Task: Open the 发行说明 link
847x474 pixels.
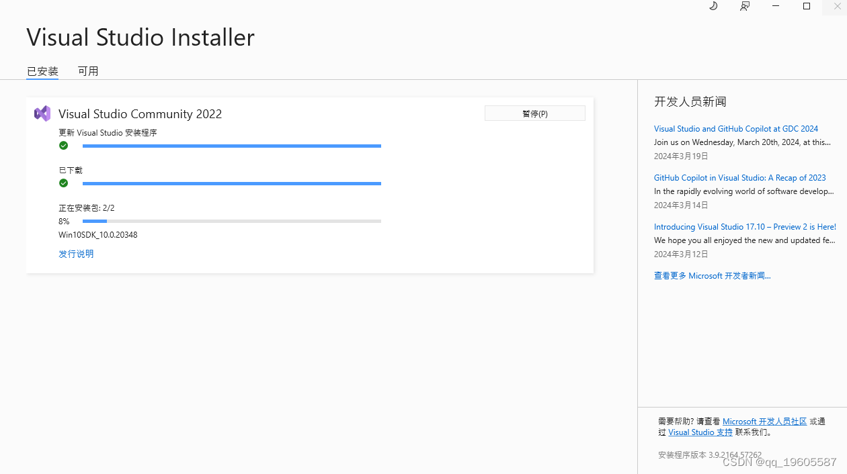Action: (x=75, y=254)
